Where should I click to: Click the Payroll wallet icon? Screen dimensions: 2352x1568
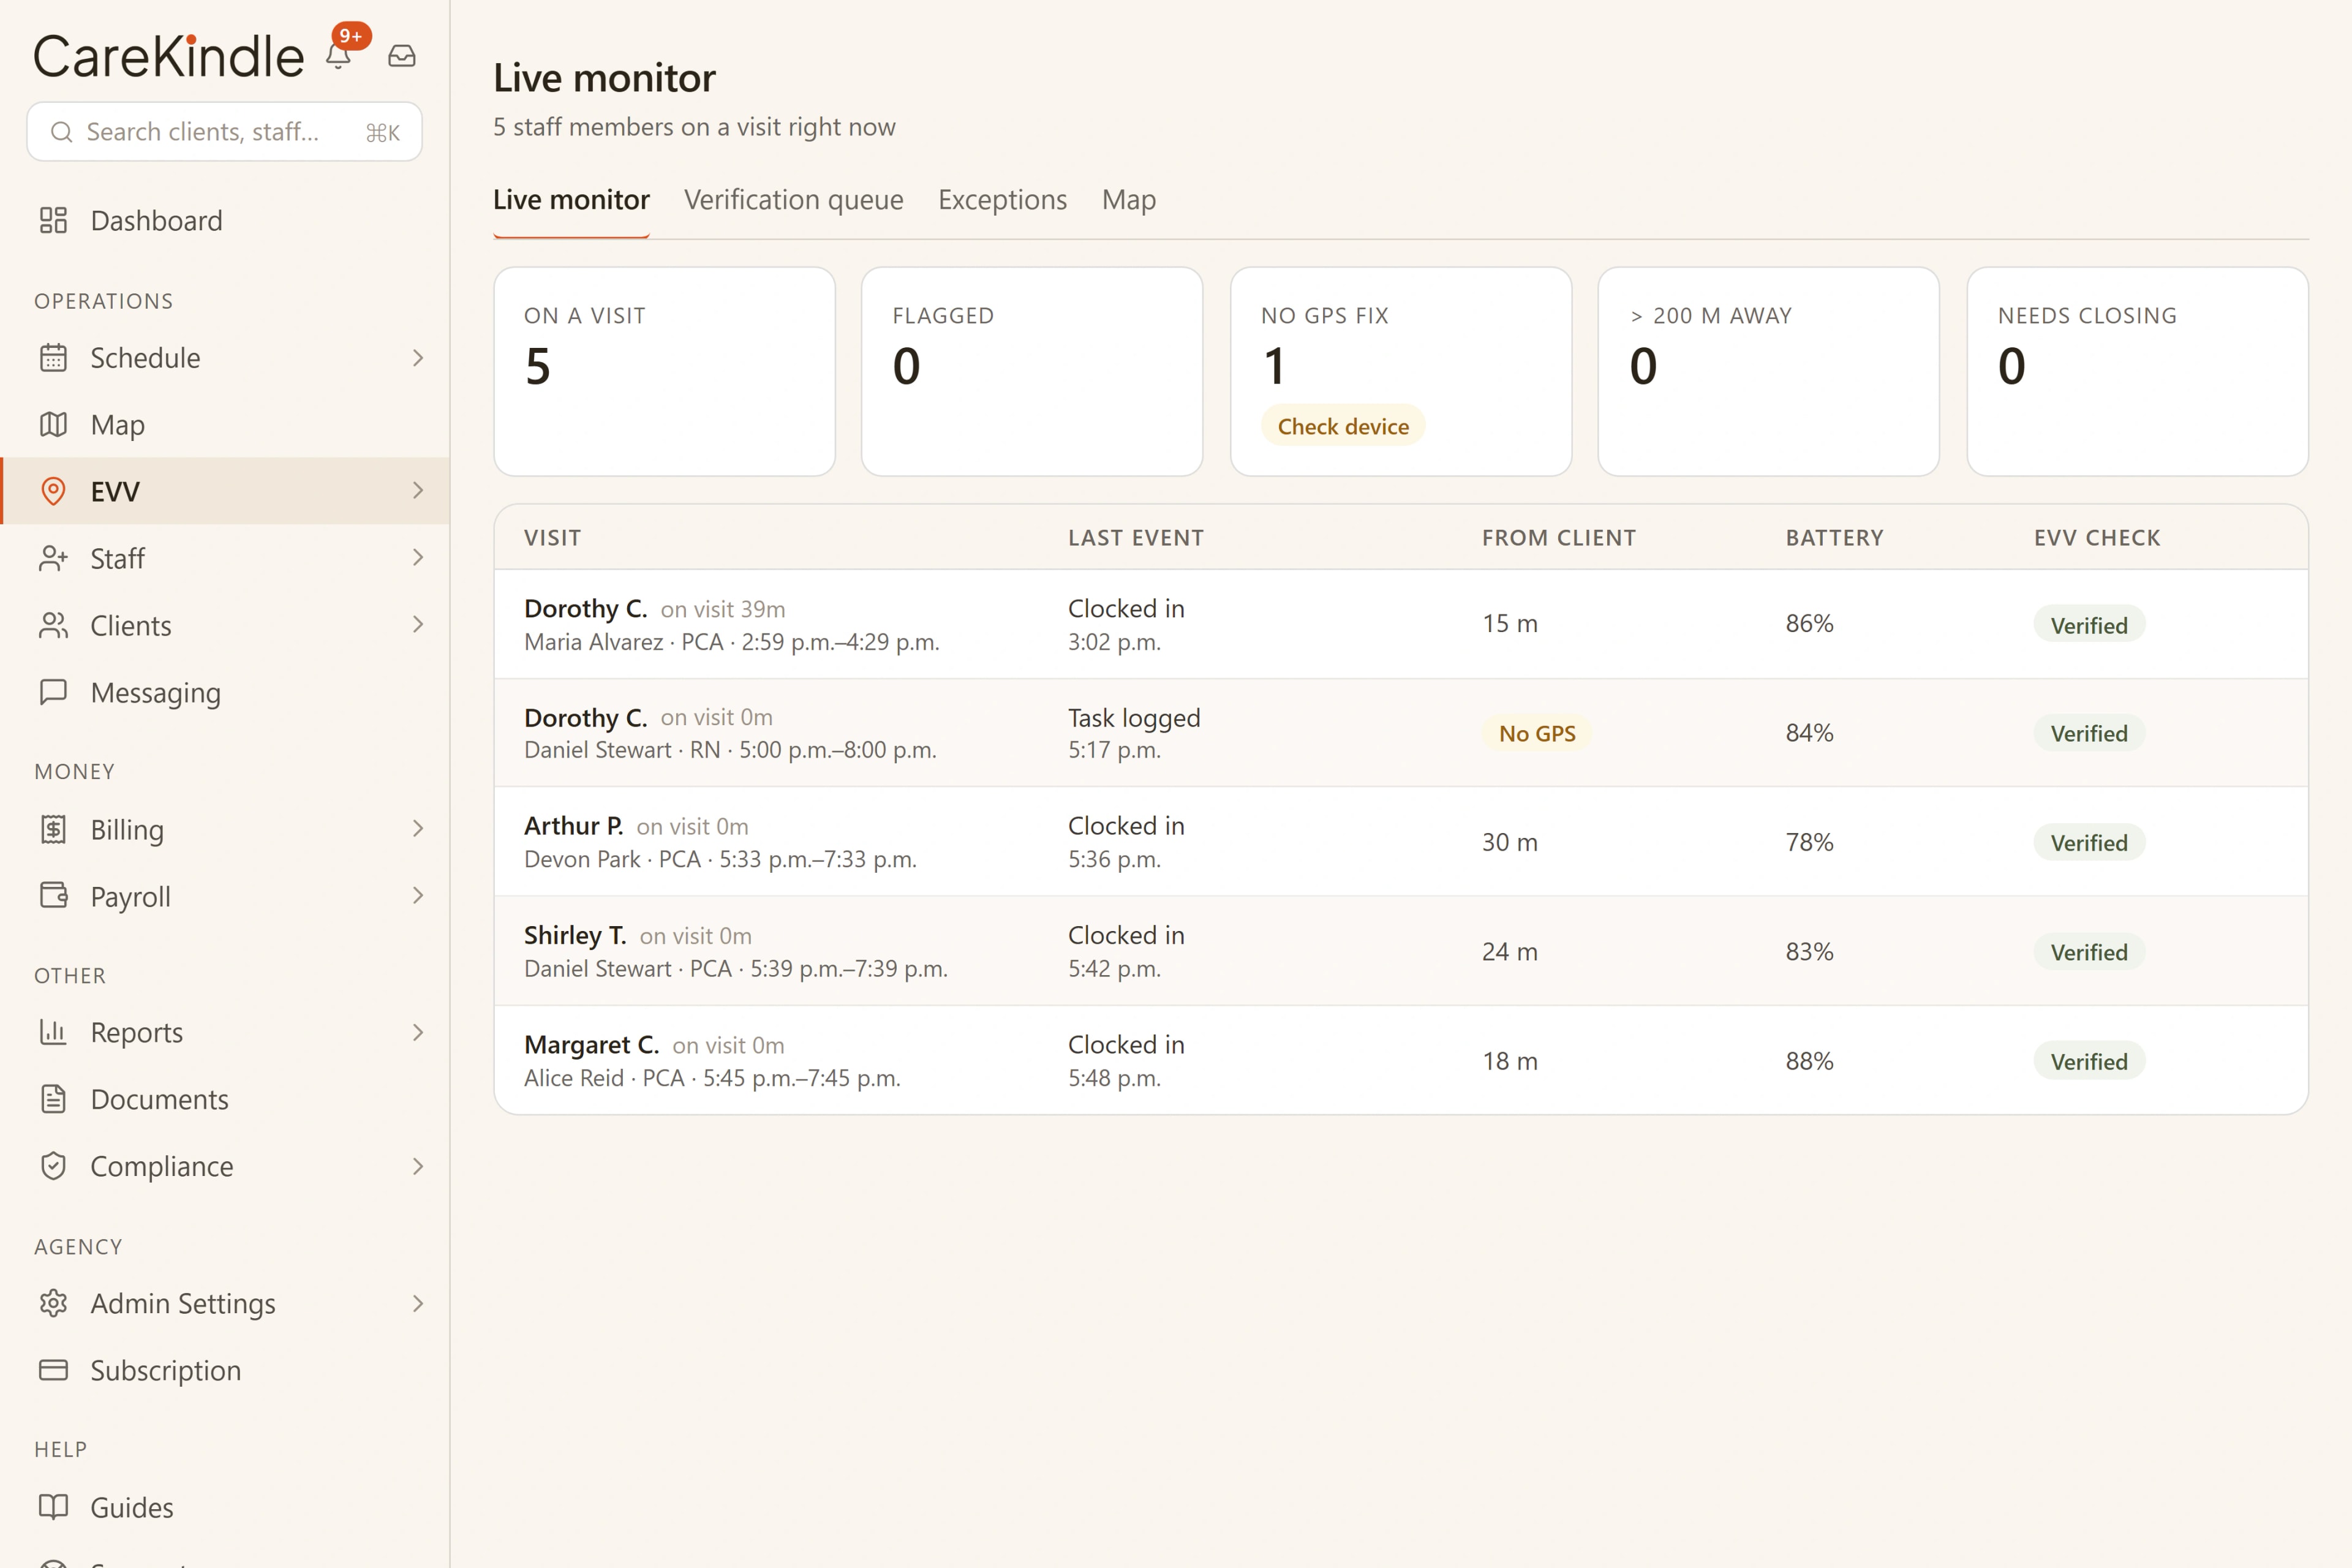(53, 895)
